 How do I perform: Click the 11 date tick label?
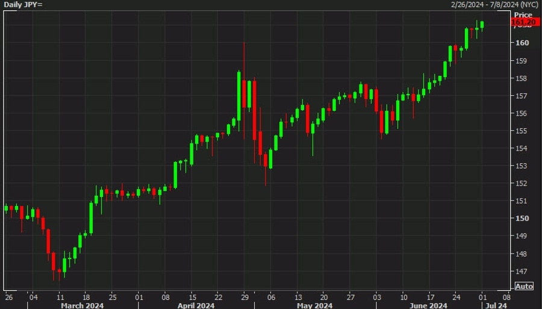[60, 297]
